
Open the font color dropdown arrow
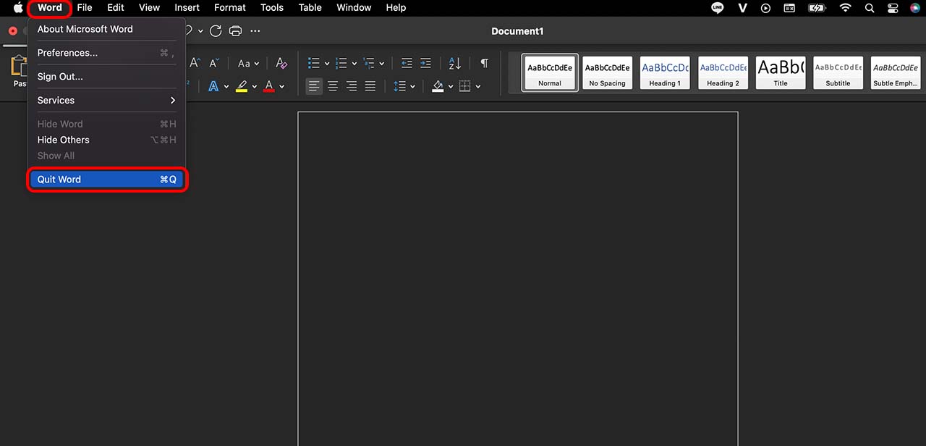(x=281, y=86)
